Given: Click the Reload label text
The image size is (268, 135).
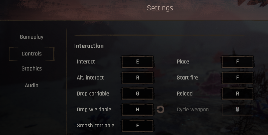Looking at the screenshot, I should point(185,94).
